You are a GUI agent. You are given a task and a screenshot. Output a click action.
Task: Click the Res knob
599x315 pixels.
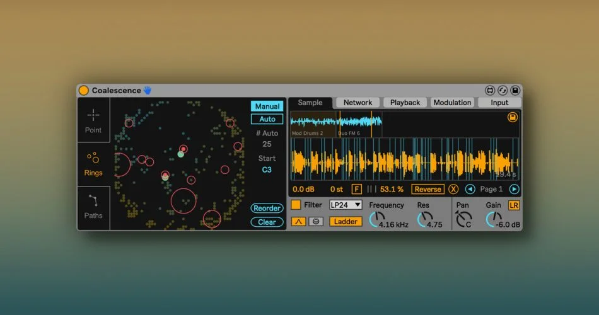tap(425, 219)
